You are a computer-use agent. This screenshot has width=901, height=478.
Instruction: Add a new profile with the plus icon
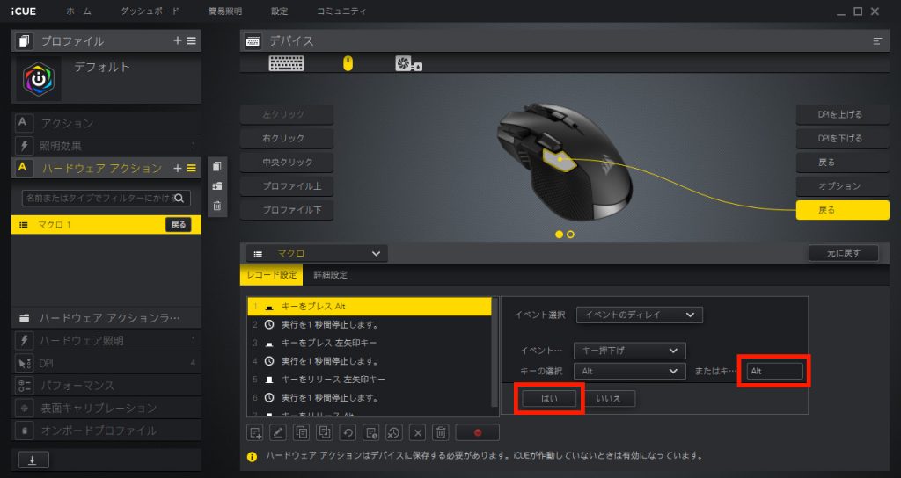[178, 40]
